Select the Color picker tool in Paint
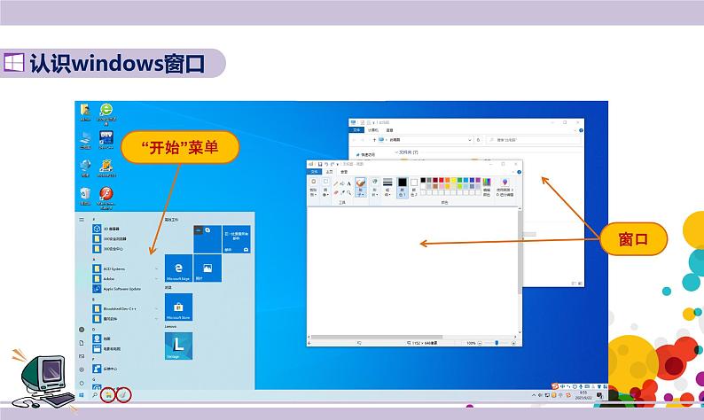704x420 pixels. (x=342, y=192)
